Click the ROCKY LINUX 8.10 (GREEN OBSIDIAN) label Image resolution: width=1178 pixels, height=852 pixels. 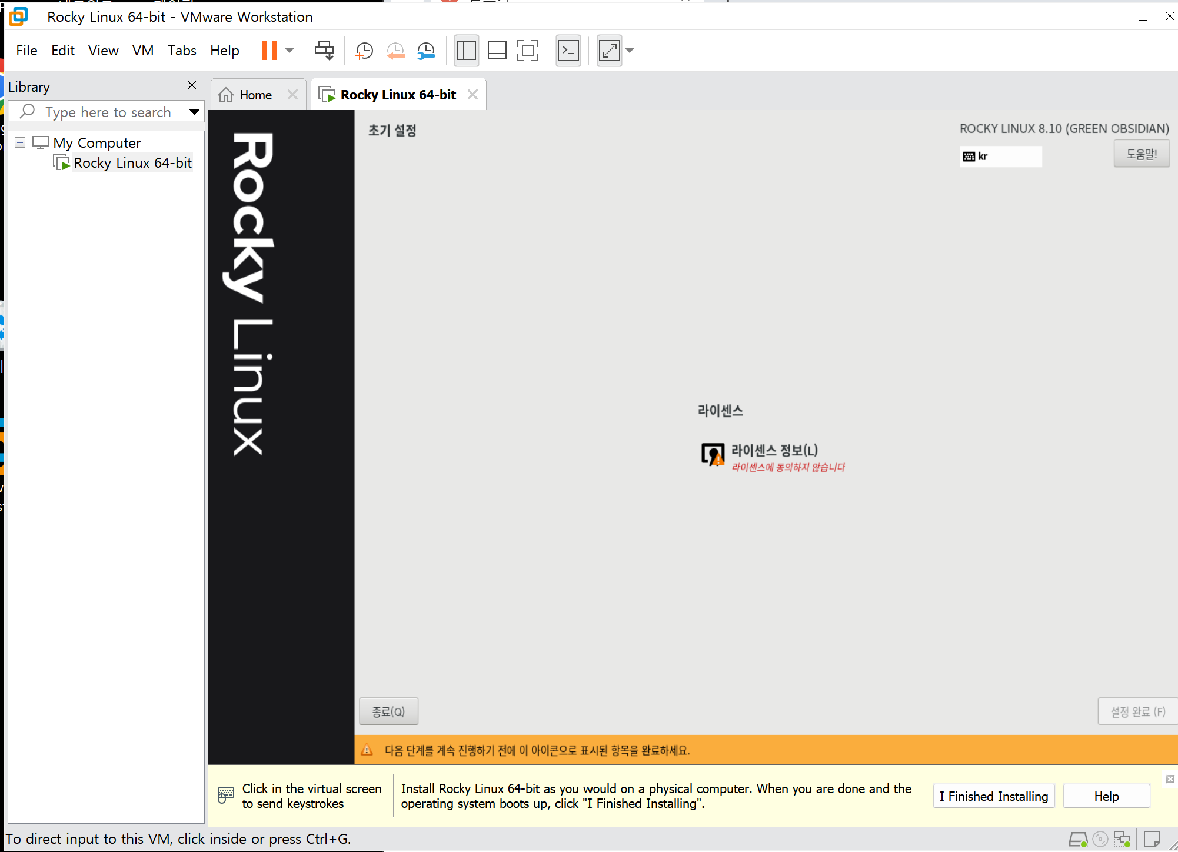coord(1064,129)
